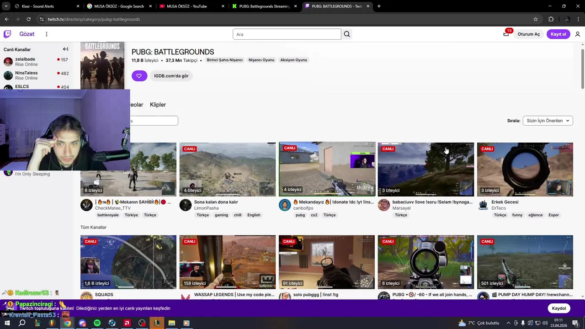Click the search magnifier button

pos(347,34)
